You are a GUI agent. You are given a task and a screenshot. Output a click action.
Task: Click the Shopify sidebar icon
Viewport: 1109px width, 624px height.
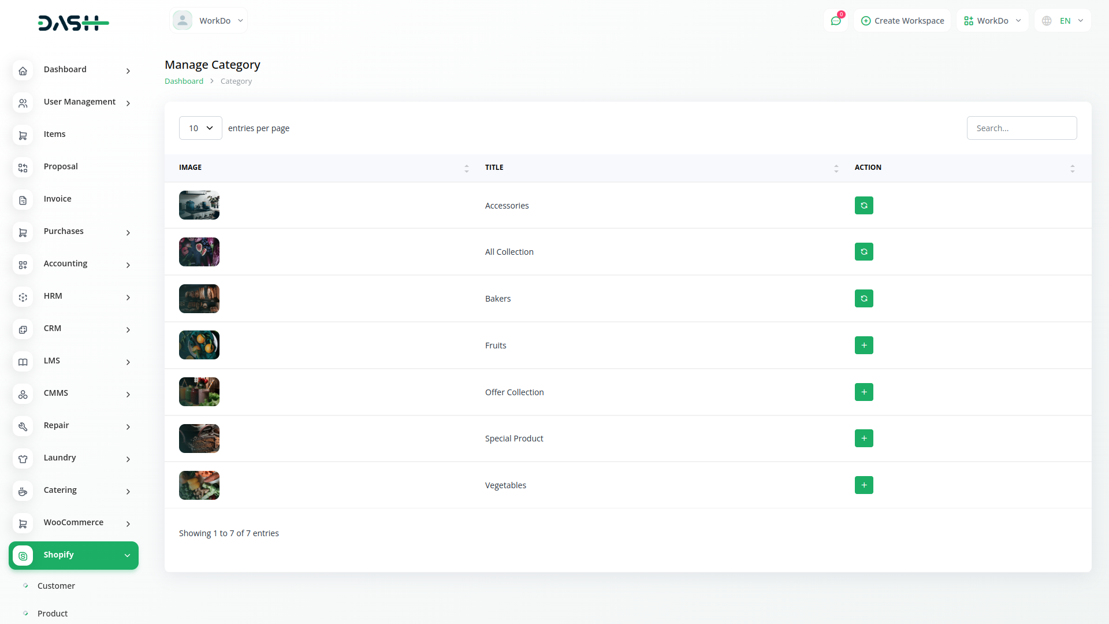(x=23, y=556)
